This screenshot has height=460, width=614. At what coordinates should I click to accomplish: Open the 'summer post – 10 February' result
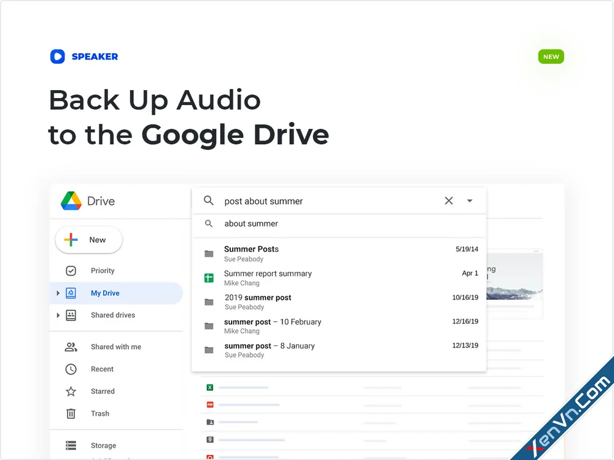[339, 326]
